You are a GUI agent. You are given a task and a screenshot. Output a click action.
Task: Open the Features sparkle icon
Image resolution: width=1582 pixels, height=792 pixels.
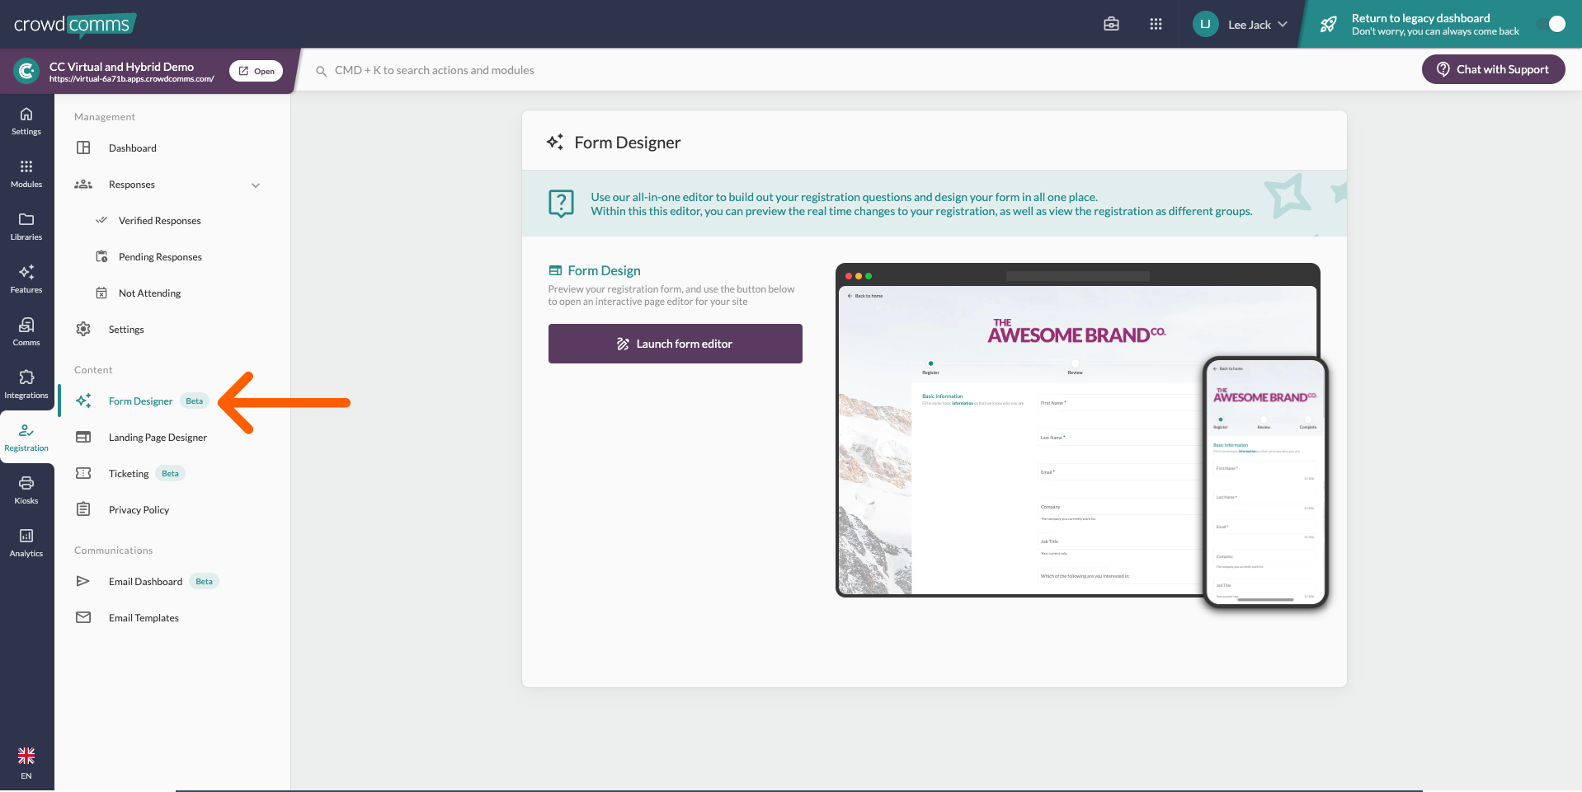26,279
